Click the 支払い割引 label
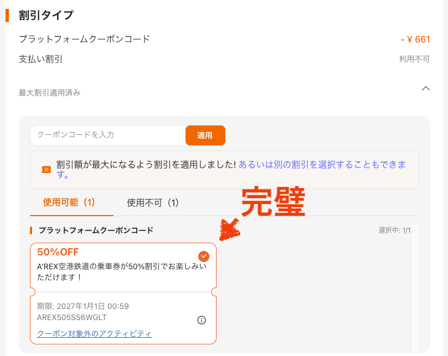This screenshot has height=356, width=448. (x=40, y=59)
